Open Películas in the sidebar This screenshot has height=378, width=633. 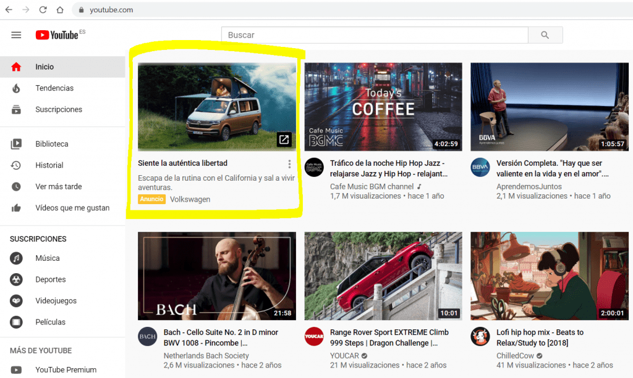pos(62,322)
